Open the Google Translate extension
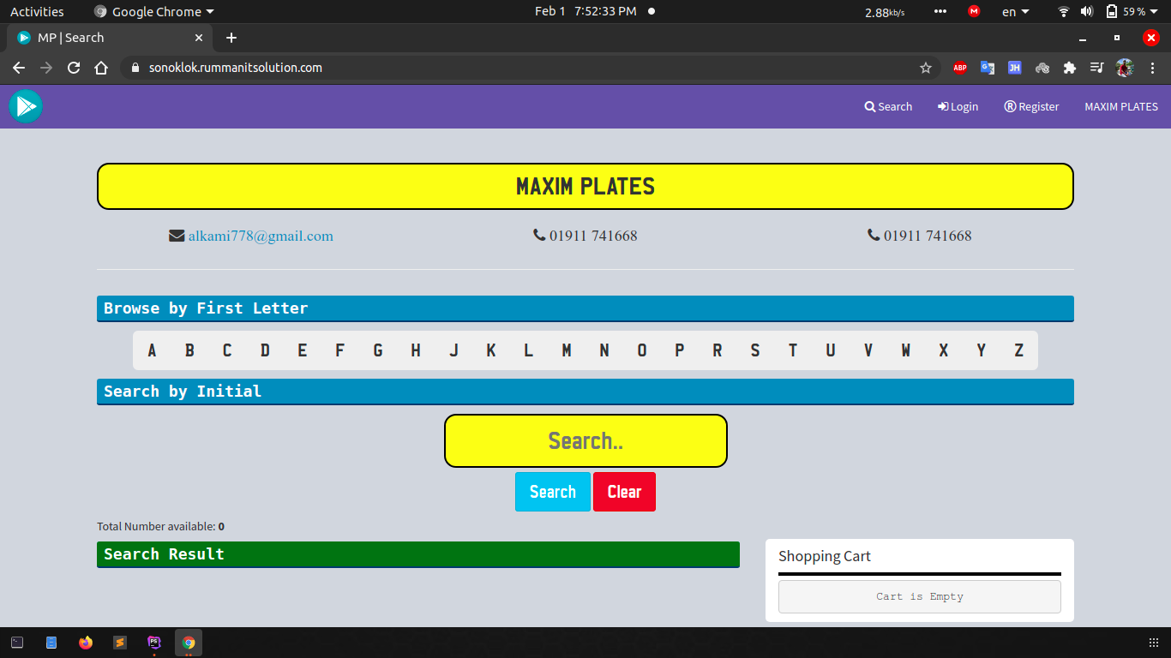1171x658 pixels. [x=988, y=68]
